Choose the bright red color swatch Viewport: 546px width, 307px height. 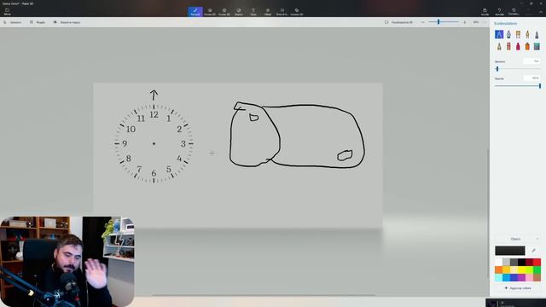tap(537, 262)
